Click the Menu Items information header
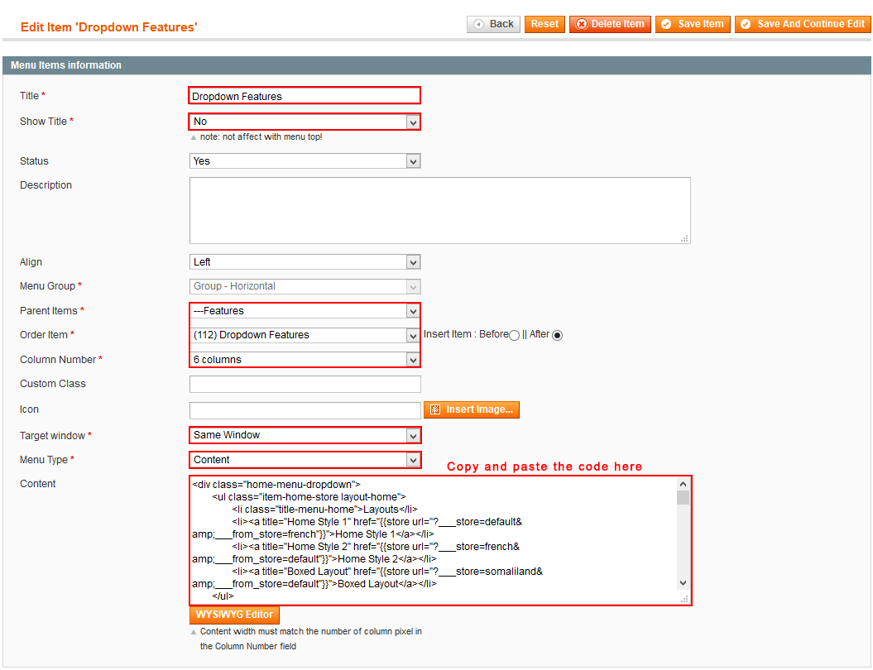The image size is (873, 670). click(x=437, y=65)
